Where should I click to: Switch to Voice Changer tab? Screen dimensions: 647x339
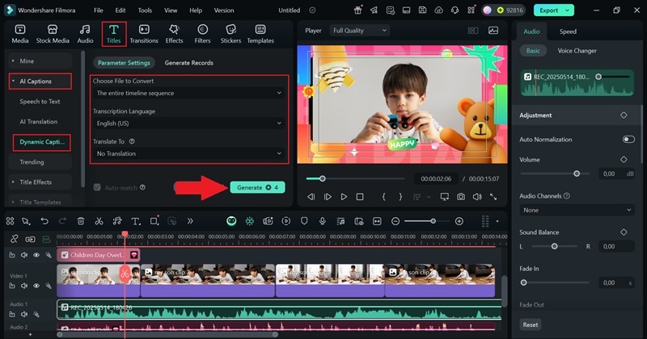point(577,51)
